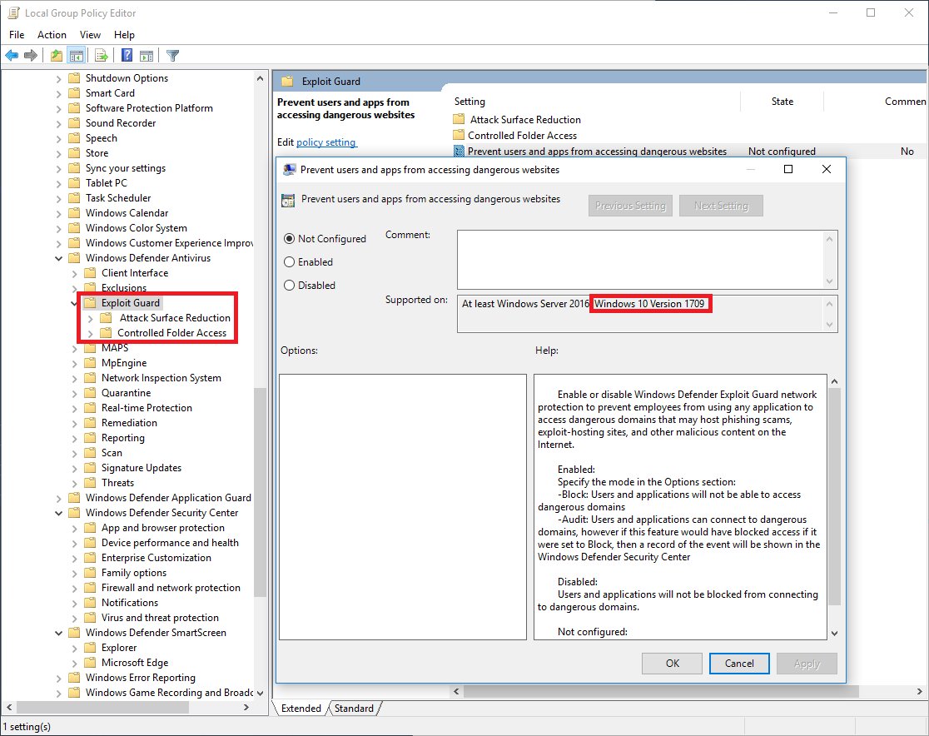Click the Forward arrow toolbar icon
Screen dimensions: 929x736
point(31,56)
